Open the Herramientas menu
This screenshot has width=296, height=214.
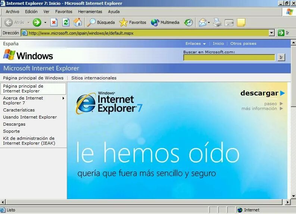[x=90, y=12]
